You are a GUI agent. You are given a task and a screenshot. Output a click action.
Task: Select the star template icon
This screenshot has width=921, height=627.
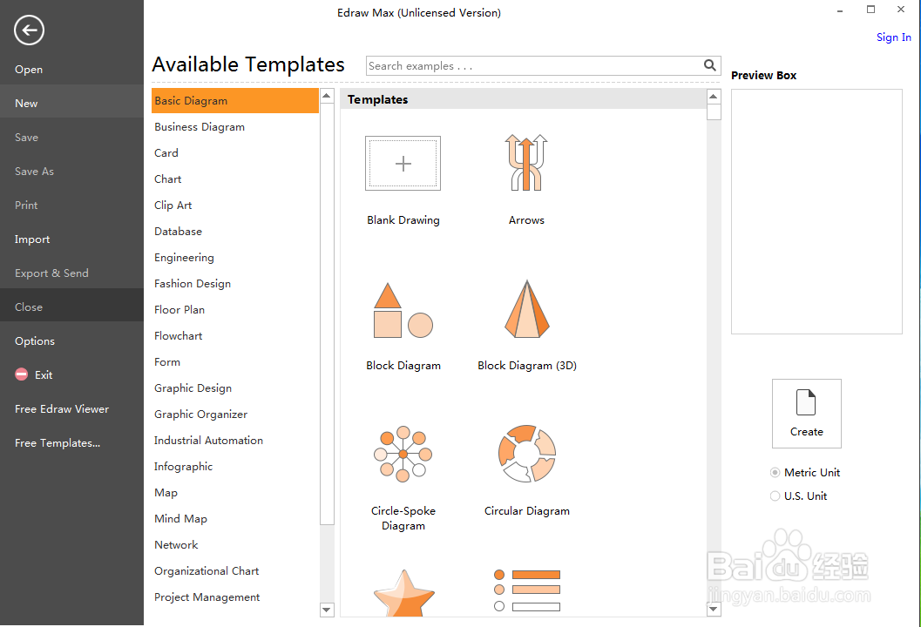(403, 593)
